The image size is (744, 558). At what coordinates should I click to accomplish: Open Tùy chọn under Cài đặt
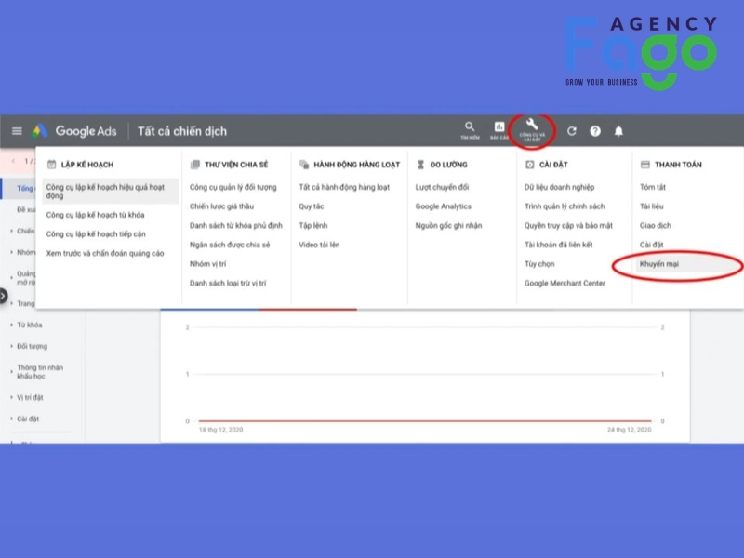point(539,264)
